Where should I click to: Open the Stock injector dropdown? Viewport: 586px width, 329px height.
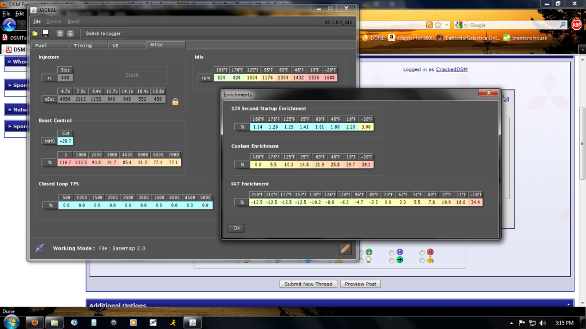point(145,75)
